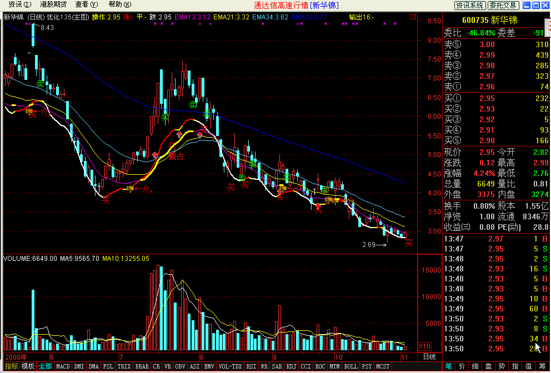Switch to the SAR indicator
The image size is (551, 373).
(277, 366)
